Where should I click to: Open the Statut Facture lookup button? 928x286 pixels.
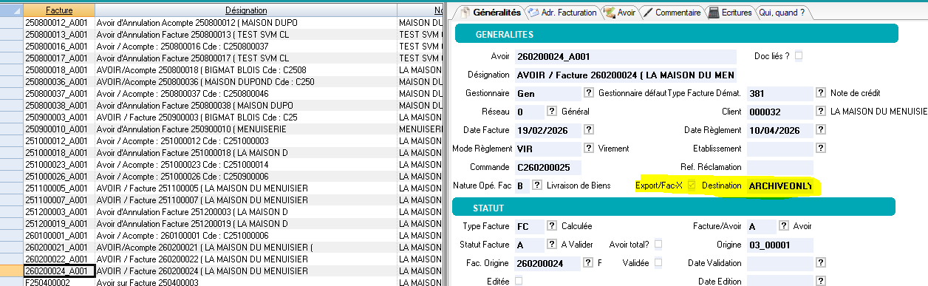point(551,245)
